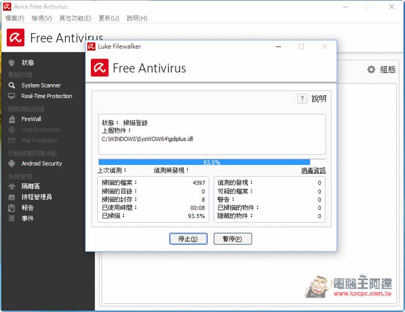The width and height of the screenshot is (405, 312).
Task: Click the 報告 clipboard icon
Action: (x=12, y=208)
